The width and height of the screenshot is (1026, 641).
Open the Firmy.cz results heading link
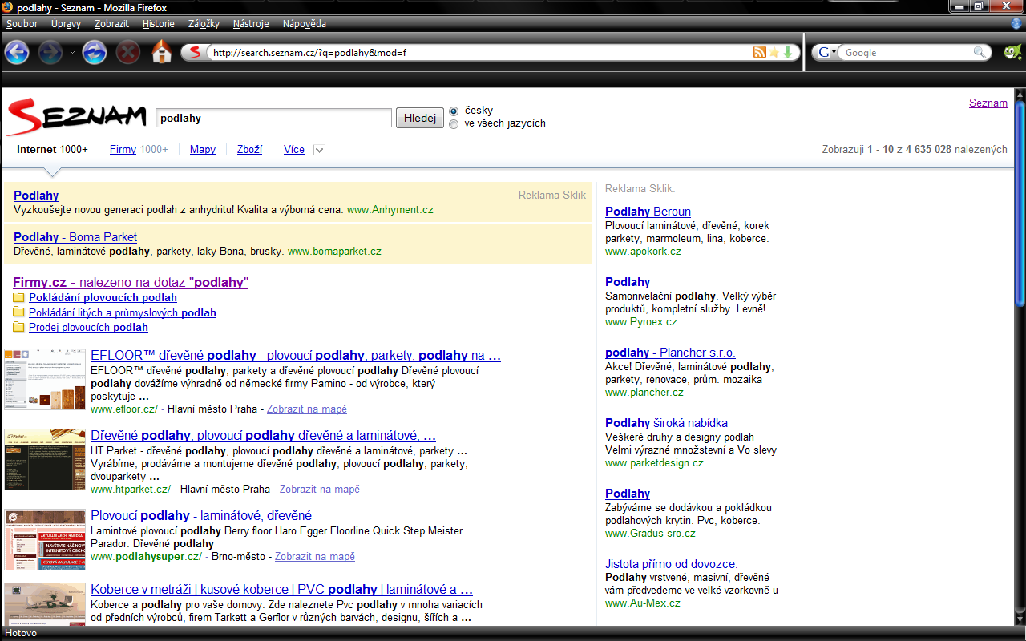point(131,282)
